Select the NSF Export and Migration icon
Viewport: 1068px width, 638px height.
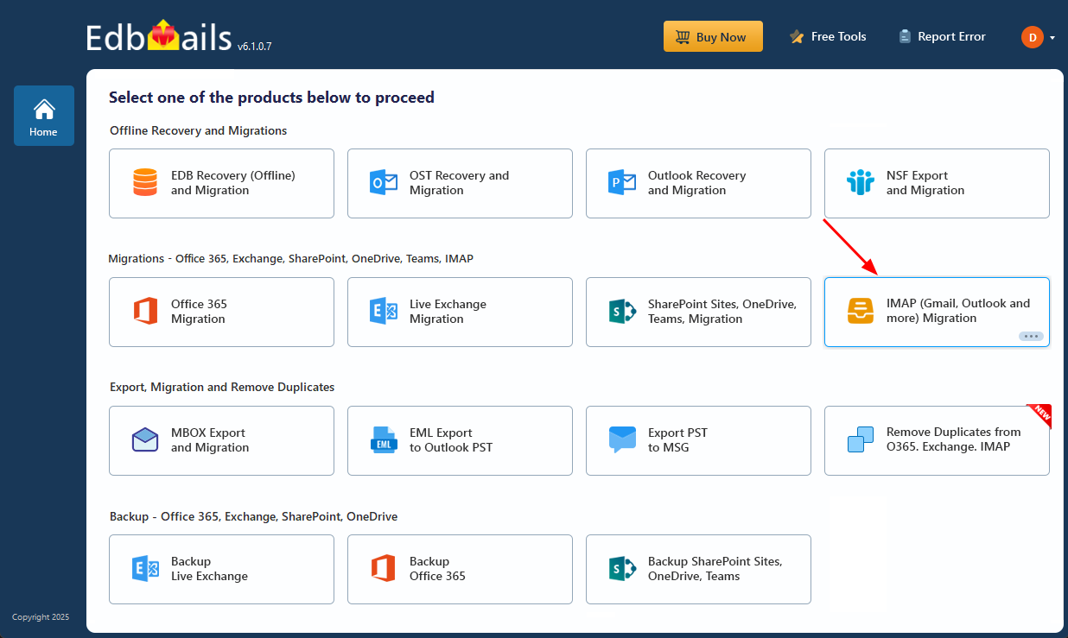pyautogui.click(x=860, y=182)
